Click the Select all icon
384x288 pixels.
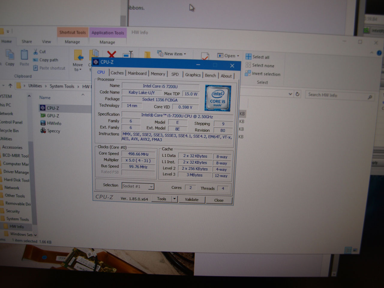click(x=248, y=57)
